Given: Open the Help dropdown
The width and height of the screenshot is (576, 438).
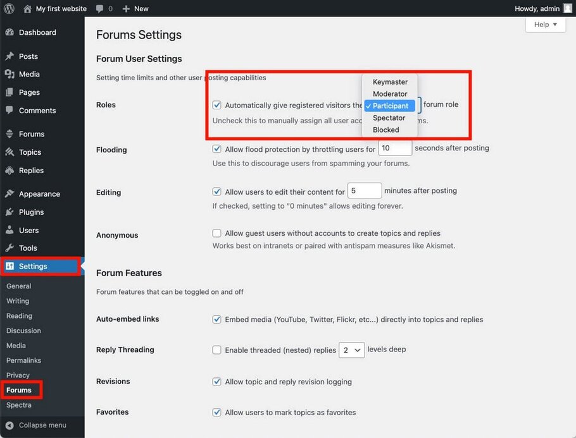Looking at the screenshot, I should tap(544, 24).
